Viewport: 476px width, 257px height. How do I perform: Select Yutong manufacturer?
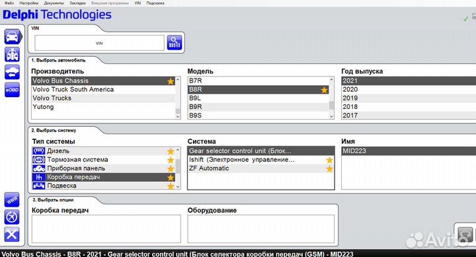[x=103, y=107]
